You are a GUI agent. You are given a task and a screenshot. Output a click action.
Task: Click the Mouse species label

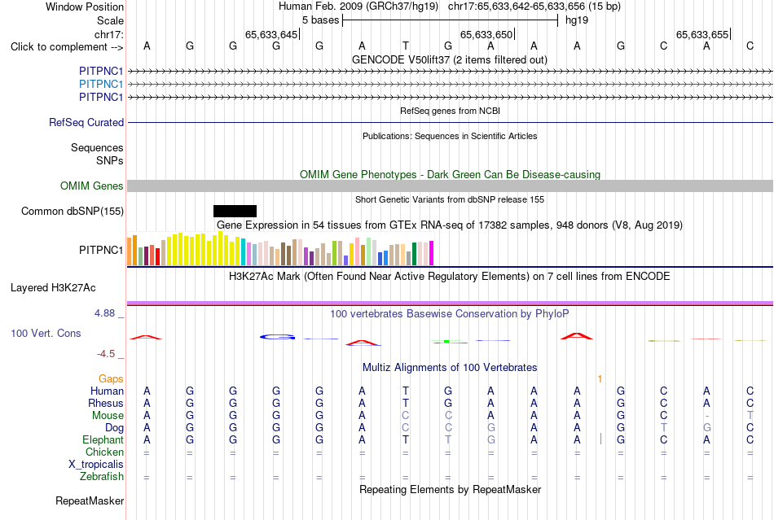tap(108, 416)
